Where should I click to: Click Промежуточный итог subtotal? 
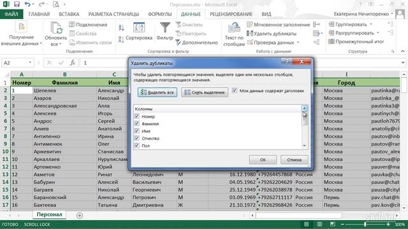[x=356, y=41]
